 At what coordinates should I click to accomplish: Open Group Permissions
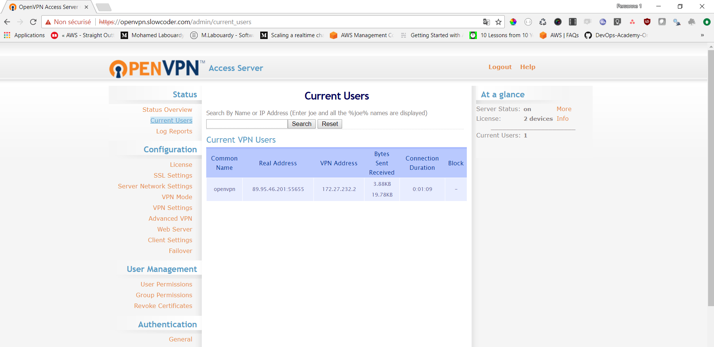click(164, 295)
